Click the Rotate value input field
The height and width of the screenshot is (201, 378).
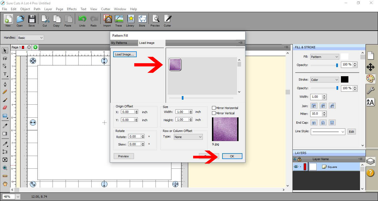[x=135, y=136]
